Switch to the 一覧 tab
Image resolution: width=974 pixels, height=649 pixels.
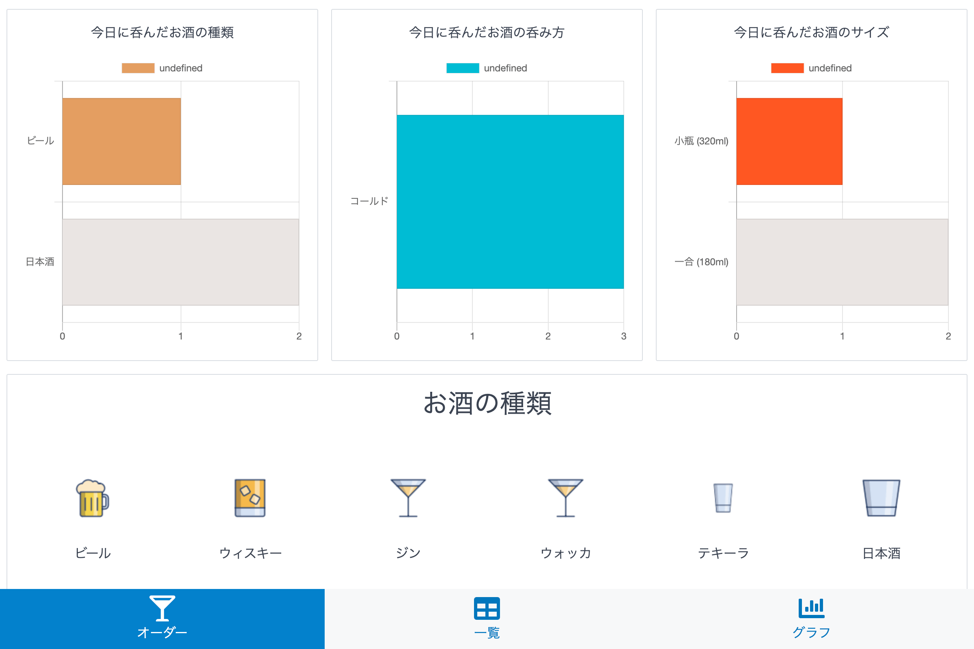click(x=487, y=632)
